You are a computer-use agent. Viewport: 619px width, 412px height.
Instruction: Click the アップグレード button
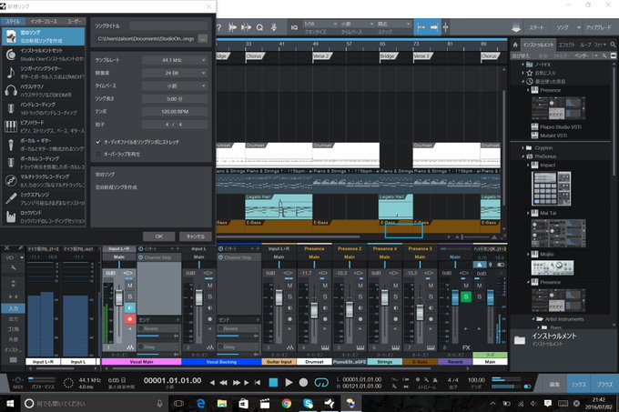click(x=599, y=27)
